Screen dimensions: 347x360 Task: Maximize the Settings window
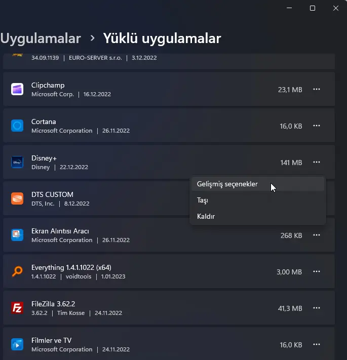click(313, 8)
